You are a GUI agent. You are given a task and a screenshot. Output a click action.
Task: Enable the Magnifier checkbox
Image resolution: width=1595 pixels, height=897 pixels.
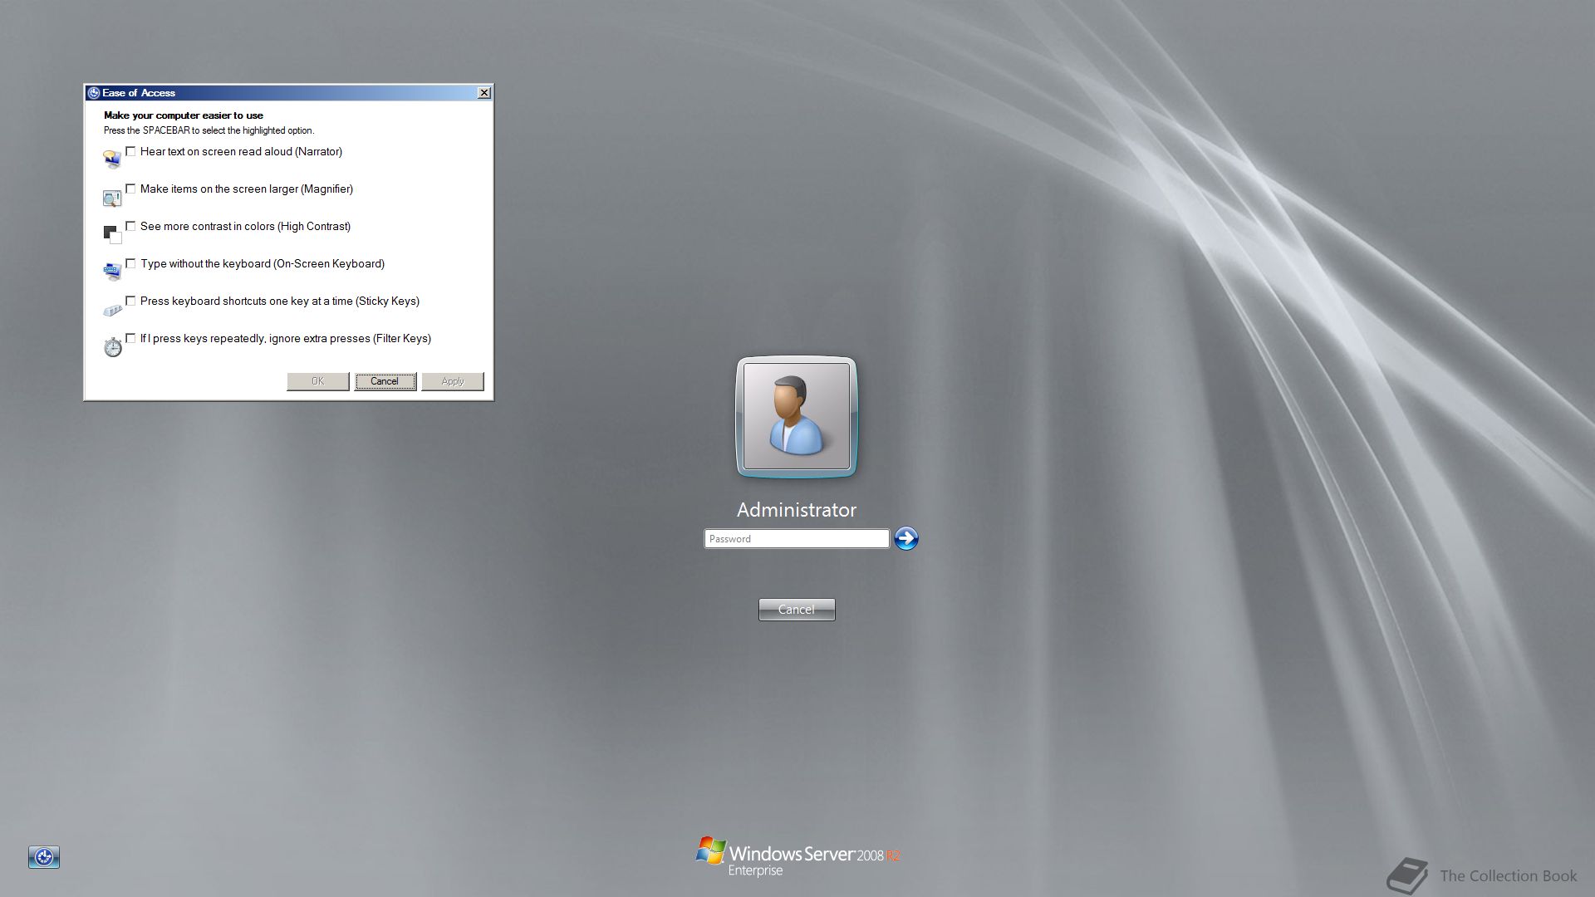[x=130, y=189]
